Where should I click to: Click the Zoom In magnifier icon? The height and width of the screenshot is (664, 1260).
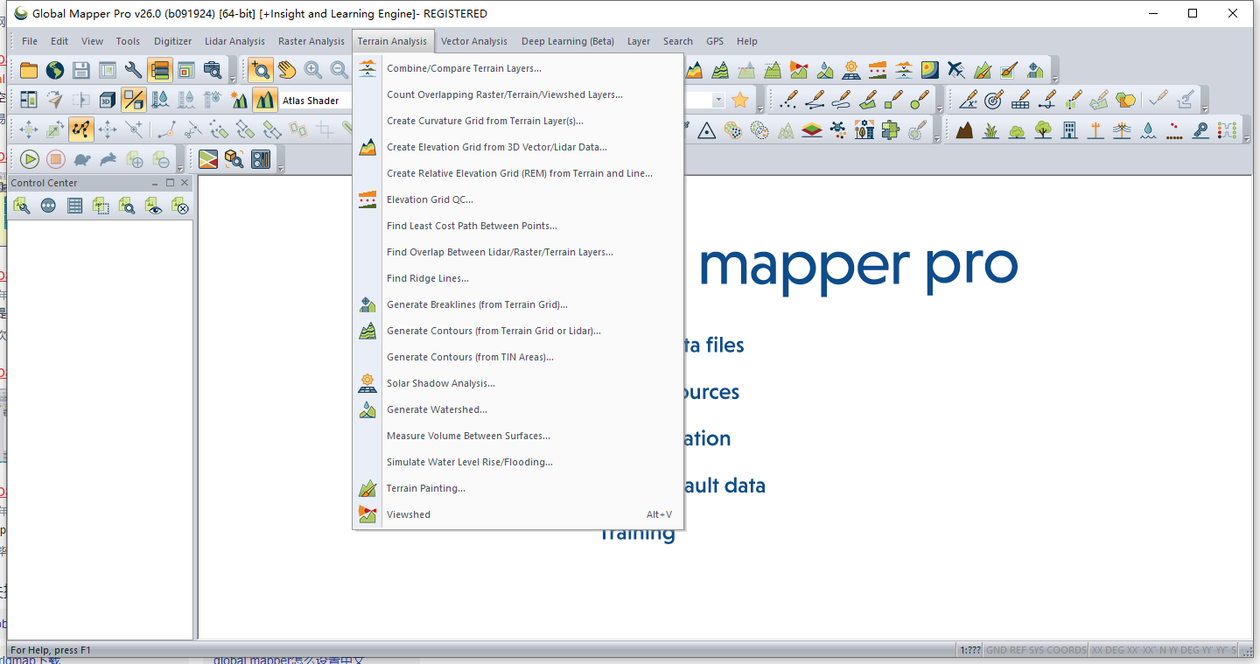pyautogui.click(x=312, y=70)
